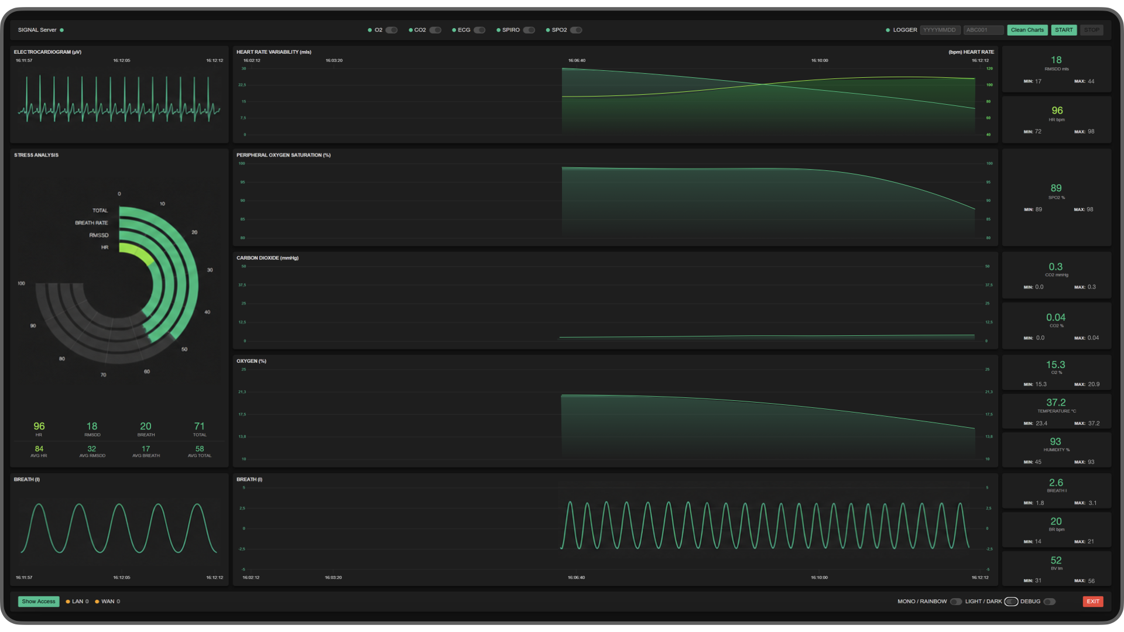Image resolution: width=1124 pixels, height=632 pixels.
Task: Click the AVG TOTAL 58 value
Action: [200, 449]
